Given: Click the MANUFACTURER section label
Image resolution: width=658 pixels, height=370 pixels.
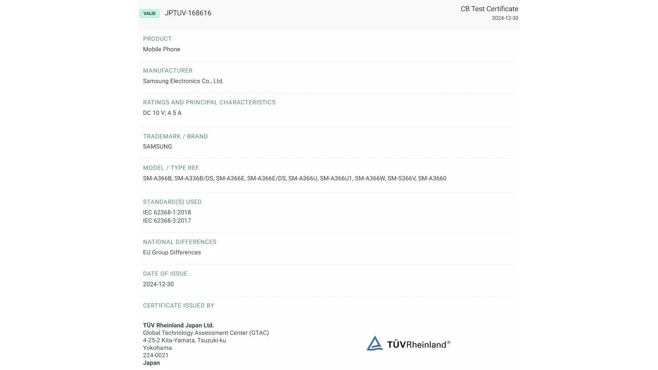Looking at the screenshot, I should coord(167,71).
